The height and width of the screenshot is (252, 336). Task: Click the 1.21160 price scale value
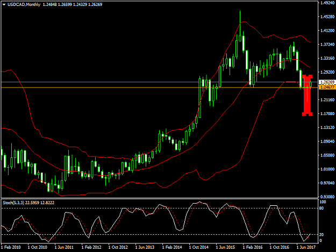327,100
